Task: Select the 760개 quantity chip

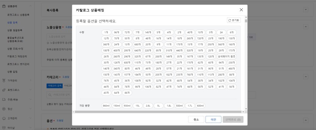Action: click(x=190, y=75)
